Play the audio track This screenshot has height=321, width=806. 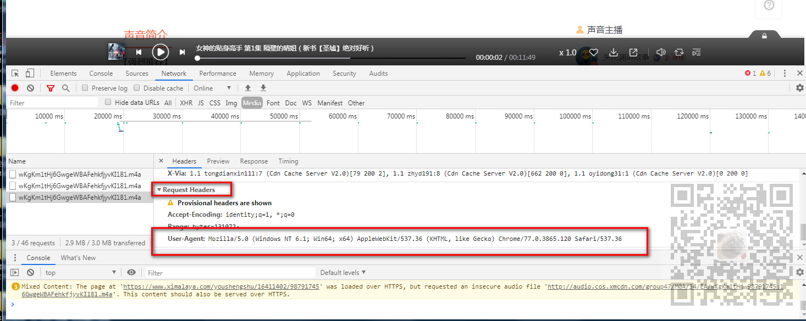(x=160, y=52)
